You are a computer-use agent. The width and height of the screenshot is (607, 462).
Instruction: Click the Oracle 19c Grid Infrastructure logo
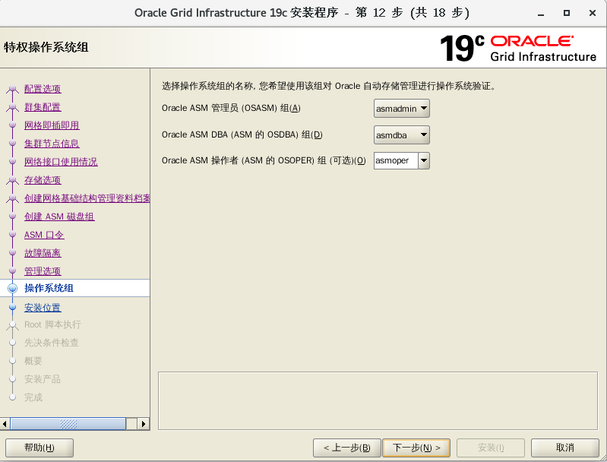tap(518, 48)
